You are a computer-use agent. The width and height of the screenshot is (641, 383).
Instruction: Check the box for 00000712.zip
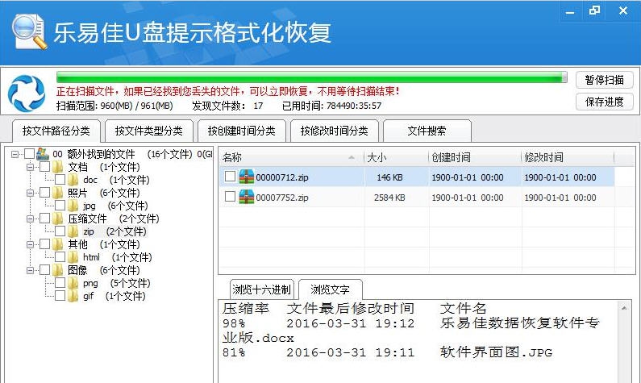(230, 177)
